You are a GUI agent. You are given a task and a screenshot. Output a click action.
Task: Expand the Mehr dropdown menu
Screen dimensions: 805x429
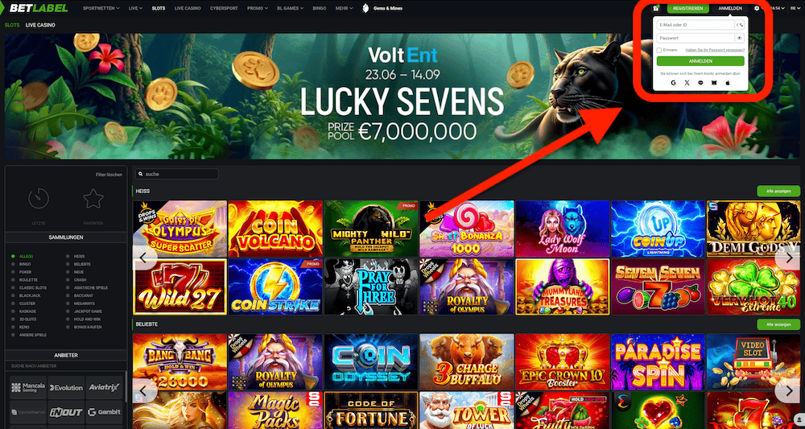tap(344, 8)
